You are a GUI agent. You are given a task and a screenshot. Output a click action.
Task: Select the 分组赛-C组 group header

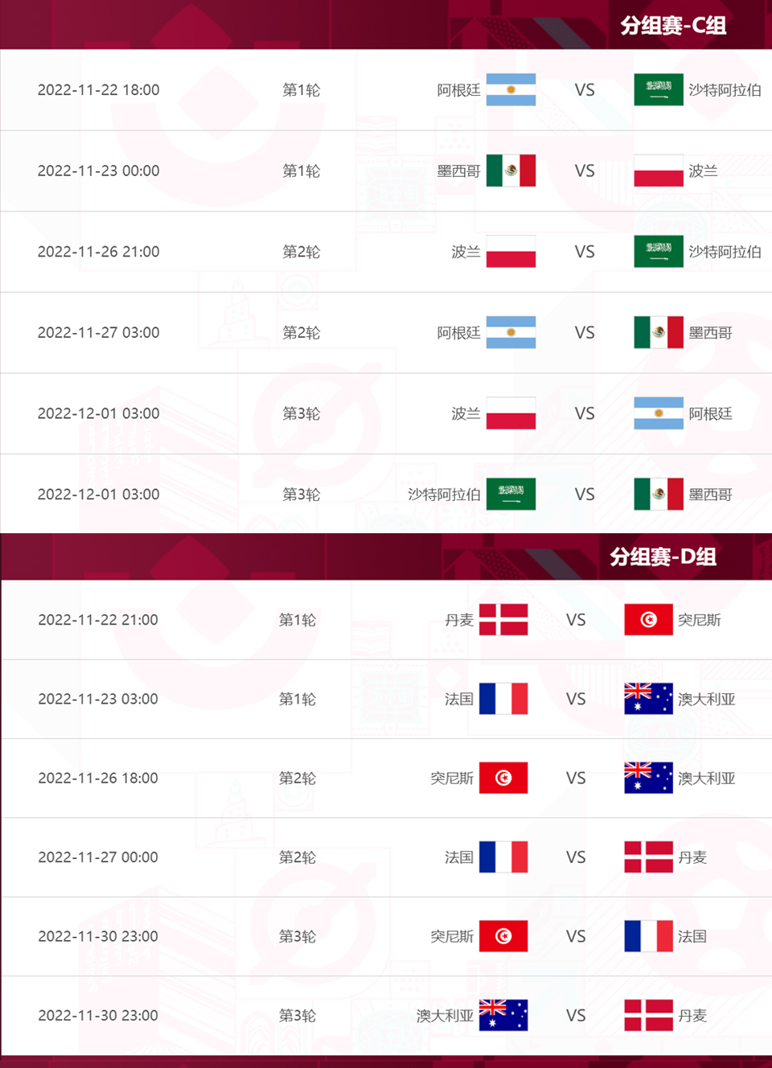click(x=673, y=26)
